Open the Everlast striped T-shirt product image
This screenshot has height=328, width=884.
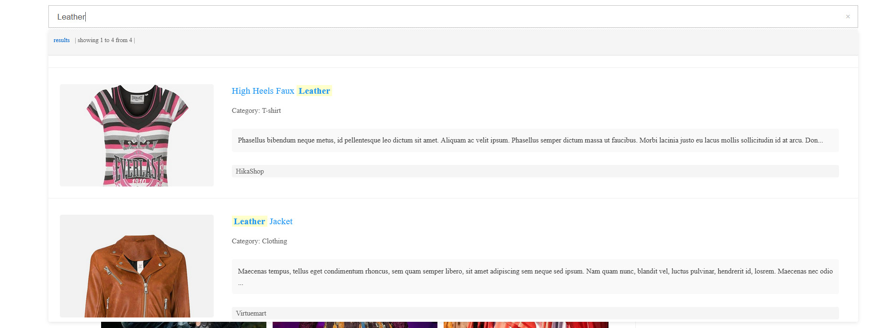[x=137, y=135]
